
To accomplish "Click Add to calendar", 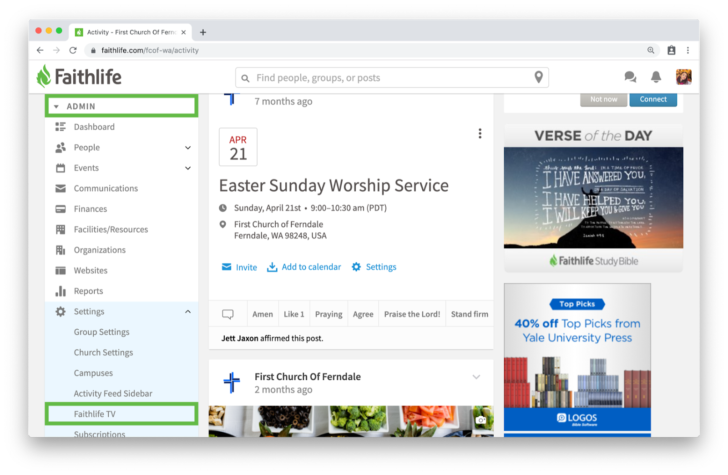I will tap(304, 267).
